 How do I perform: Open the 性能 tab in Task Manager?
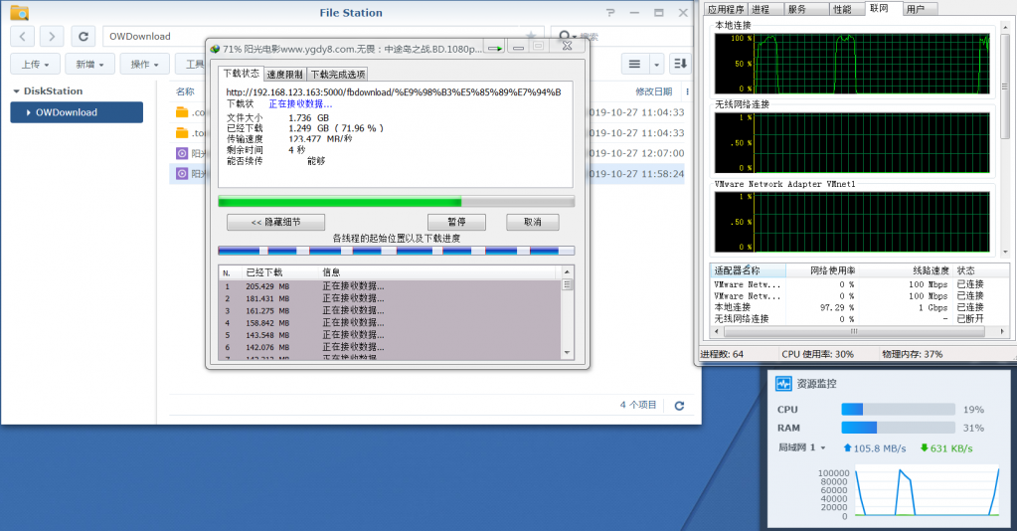842,9
